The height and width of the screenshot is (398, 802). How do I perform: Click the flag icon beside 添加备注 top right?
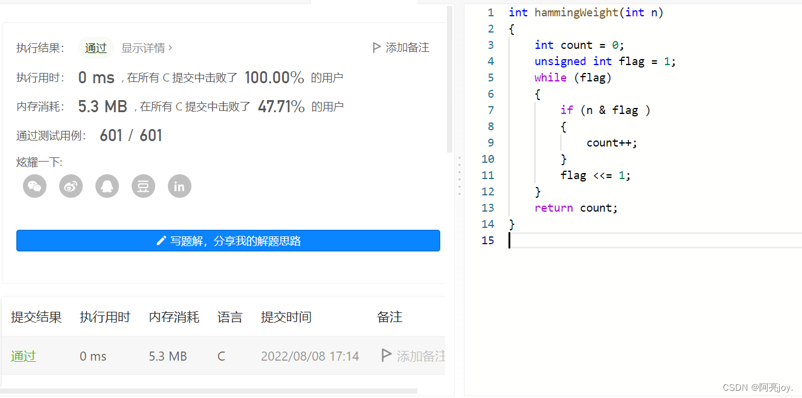377,48
